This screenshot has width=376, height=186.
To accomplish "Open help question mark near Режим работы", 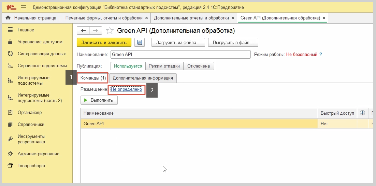I will [320, 54].
